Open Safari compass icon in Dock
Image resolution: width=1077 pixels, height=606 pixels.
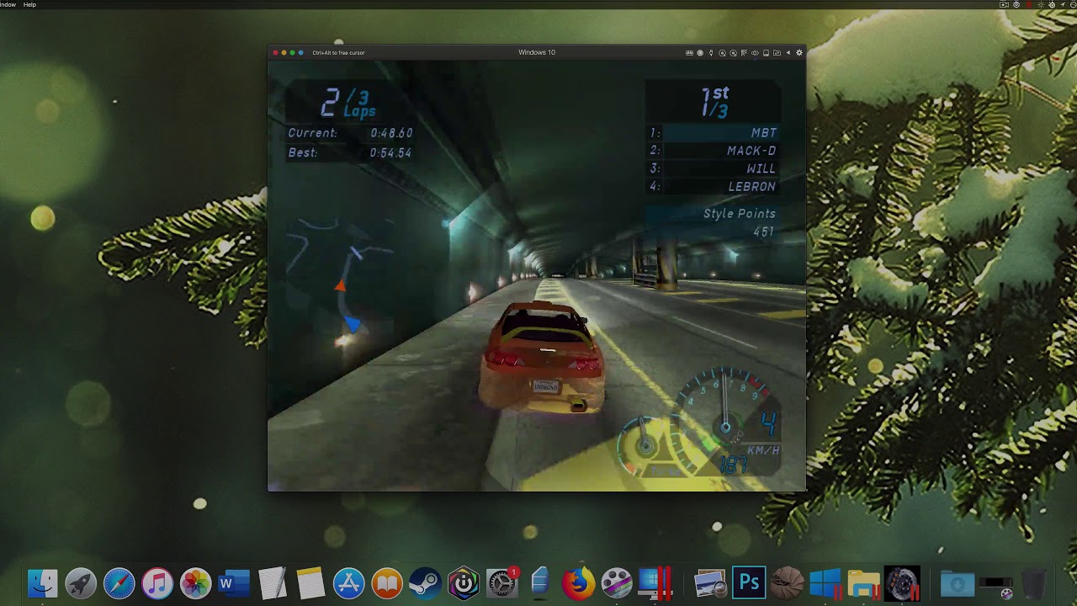point(119,583)
